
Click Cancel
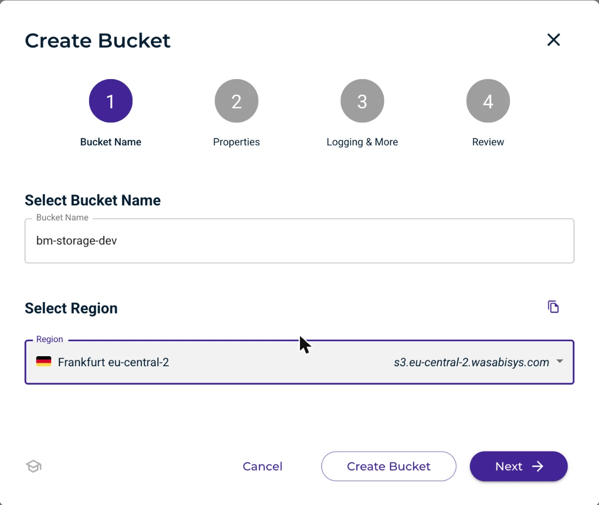pyautogui.click(x=262, y=466)
